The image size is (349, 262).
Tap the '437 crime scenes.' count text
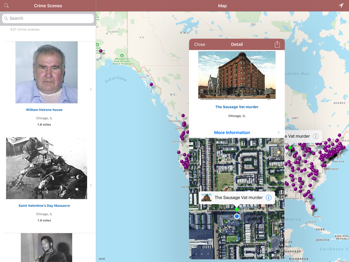click(25, 29)
